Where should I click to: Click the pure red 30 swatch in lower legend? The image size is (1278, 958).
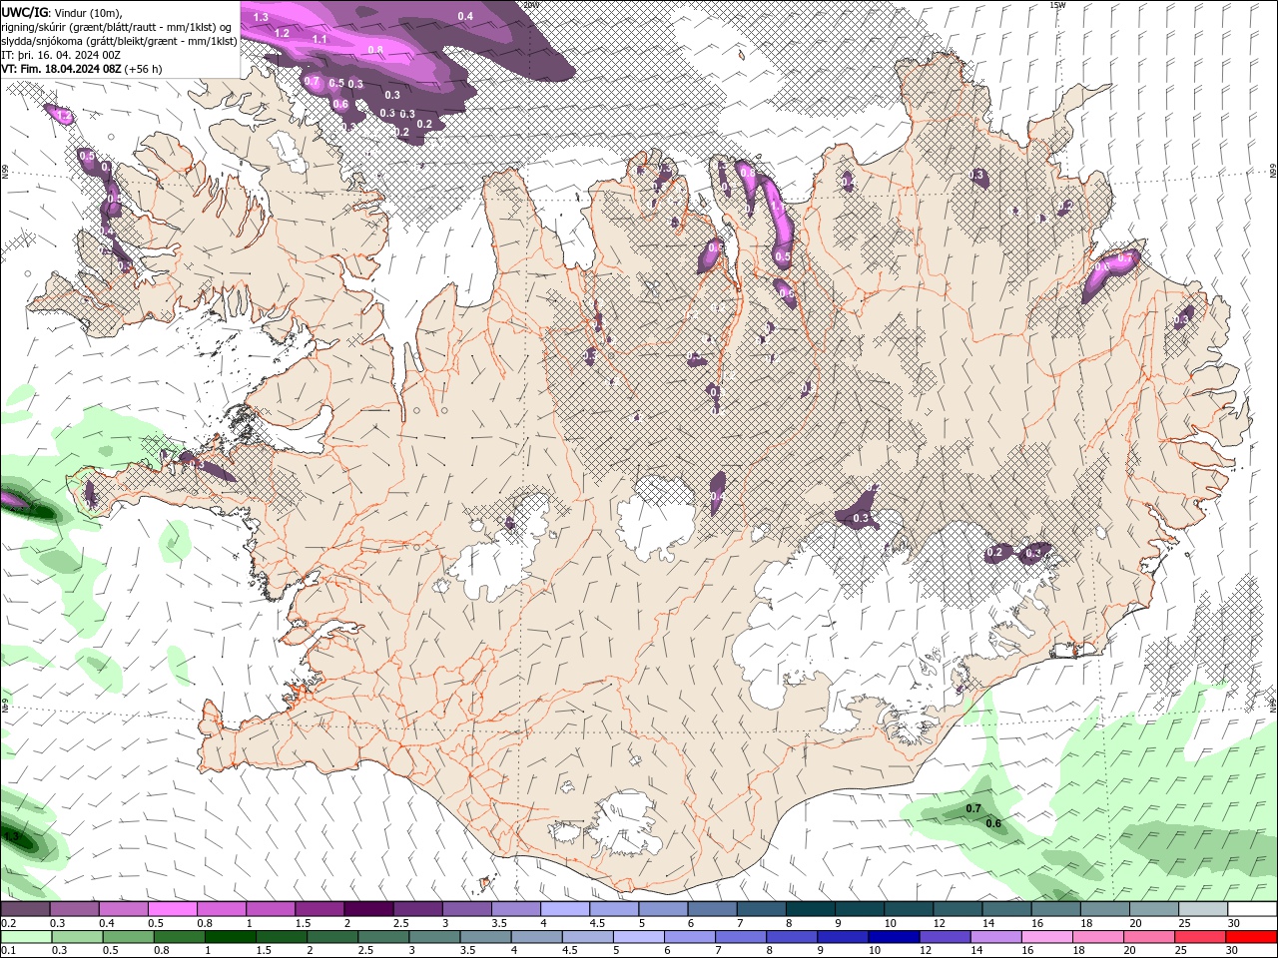[x=1250, y=937]
